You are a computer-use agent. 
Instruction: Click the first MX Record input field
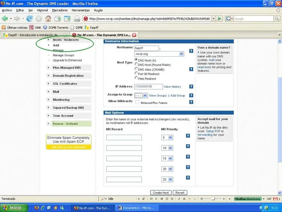coord(124,138)
